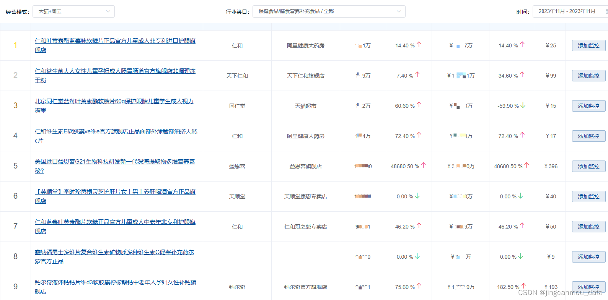Open product link 【芙顺堂】李时珍葛根灵芝护肝片
This screenshot has width=608, height=300.
pyautogui.click(x=115, y=196)
